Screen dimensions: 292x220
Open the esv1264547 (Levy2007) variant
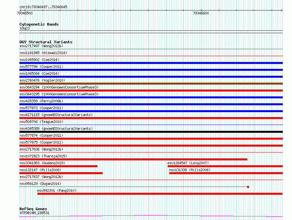[188, 163]
